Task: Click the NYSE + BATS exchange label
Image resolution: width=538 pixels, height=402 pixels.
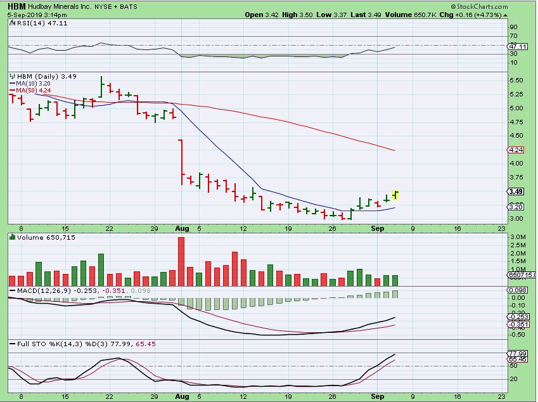Action: (x=116, y=6)
